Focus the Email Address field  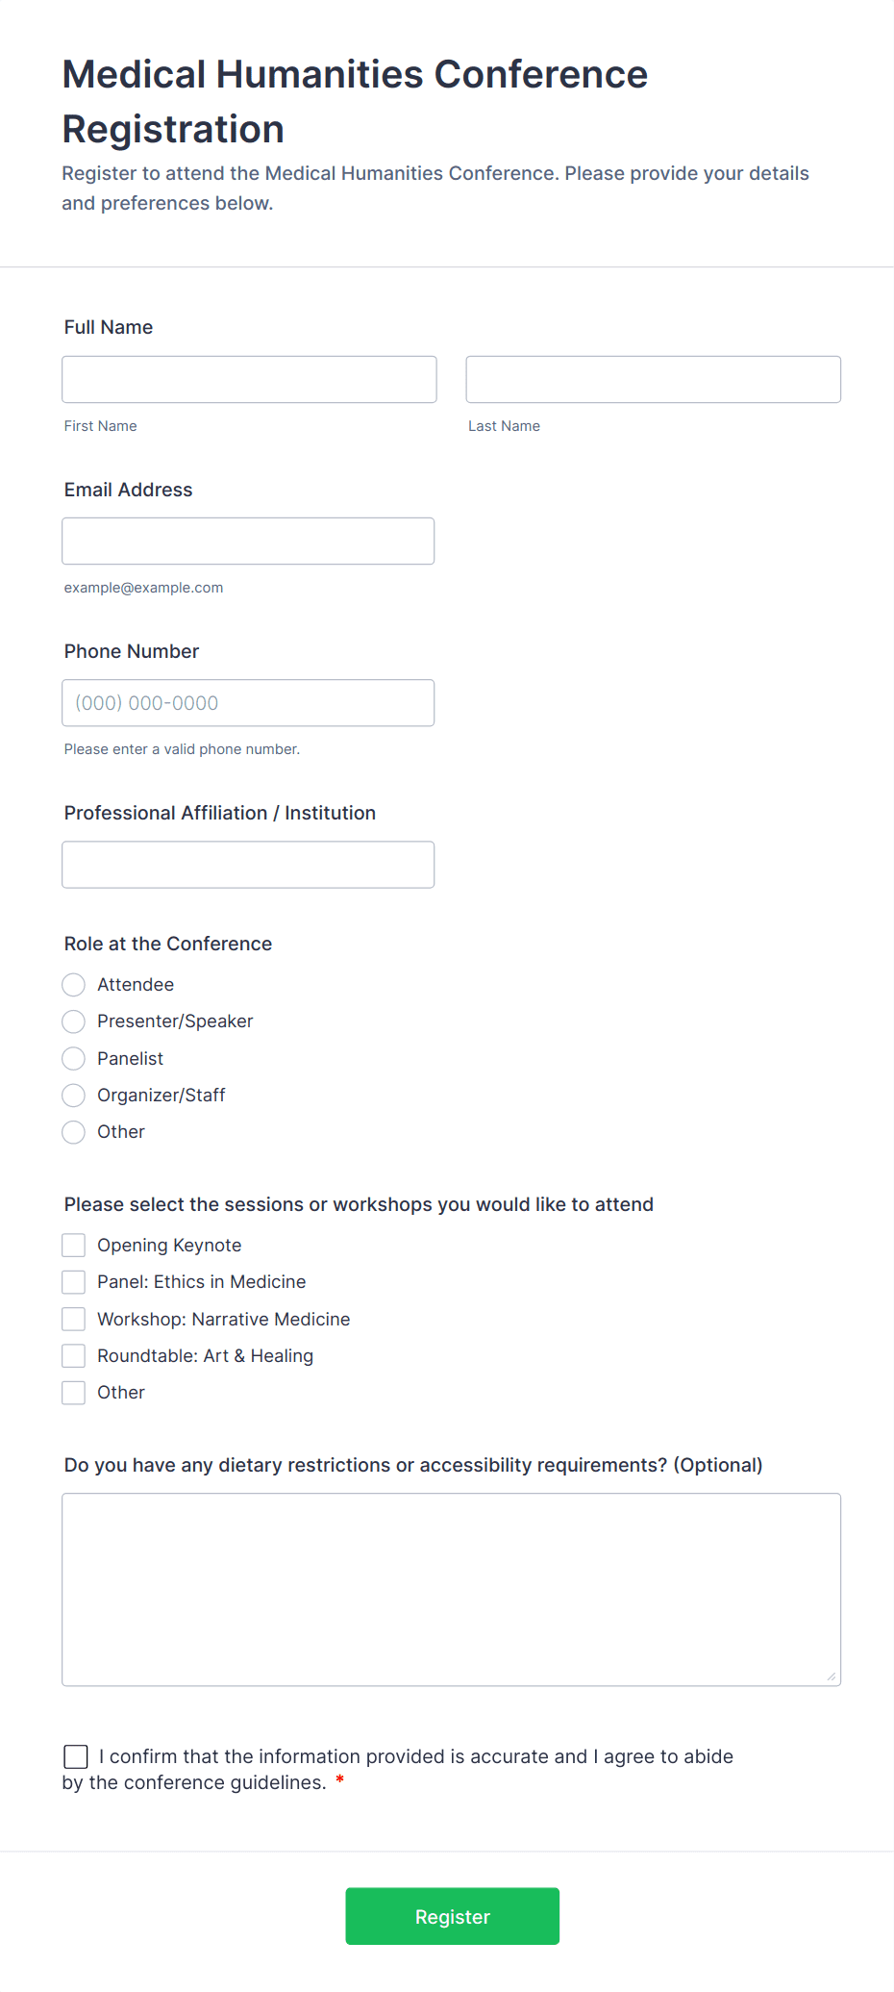pyautogui.click(x=248, y=541)
